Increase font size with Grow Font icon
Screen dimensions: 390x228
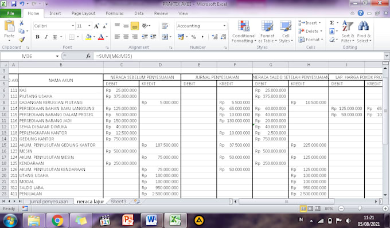coord(96,26)
